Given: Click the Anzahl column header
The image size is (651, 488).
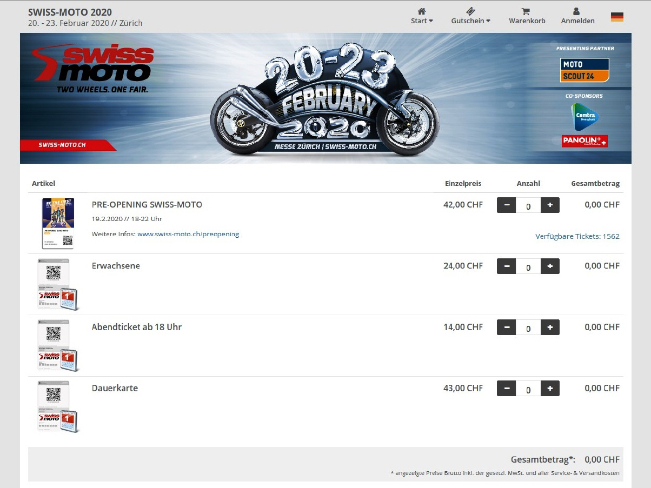Looking at the screenshot, I should pyautogui.click(x=528, y=184).
